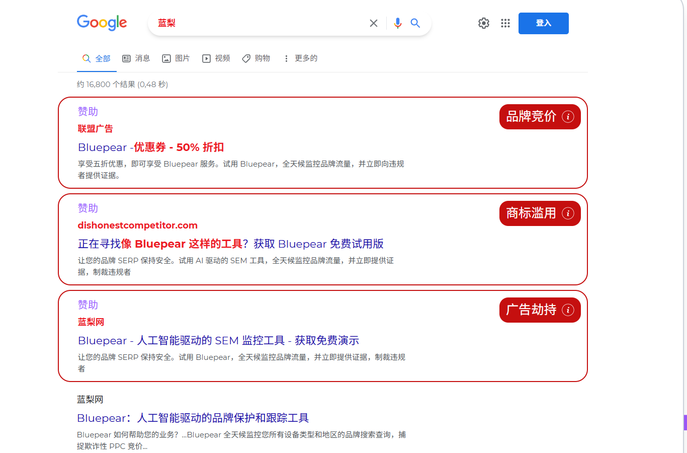Open settings via the gear icon
Image resolution: width=687 pixels, height=453 pixels.
click(x=484, y=23)
